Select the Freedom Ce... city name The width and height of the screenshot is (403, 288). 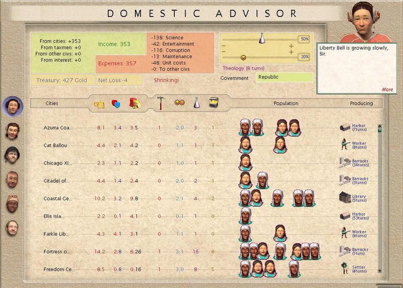pyautogui.click(x=59, y=269)
